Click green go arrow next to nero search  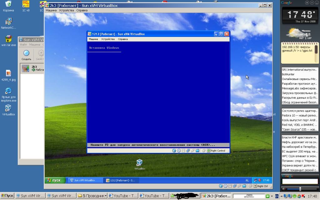pos(267,196)
